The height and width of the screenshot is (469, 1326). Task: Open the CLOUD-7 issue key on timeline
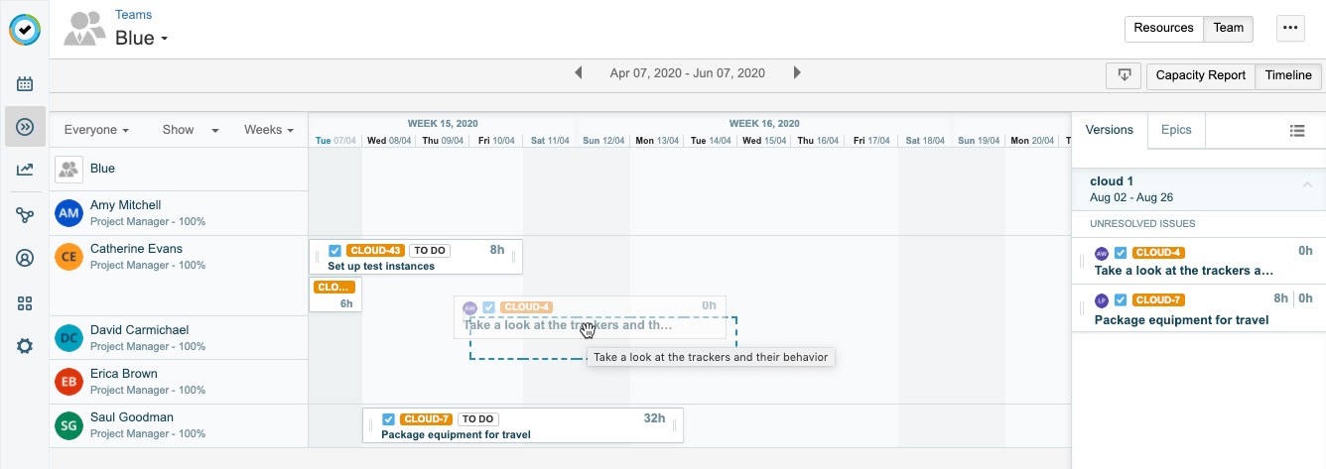[428, 419]
